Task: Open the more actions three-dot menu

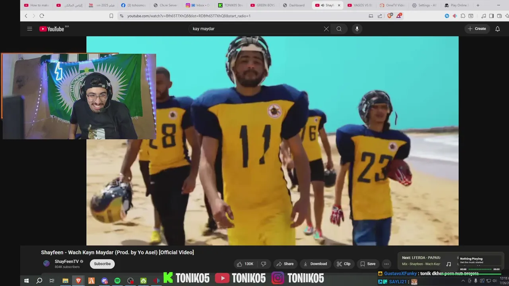Action: pos(386,264)
